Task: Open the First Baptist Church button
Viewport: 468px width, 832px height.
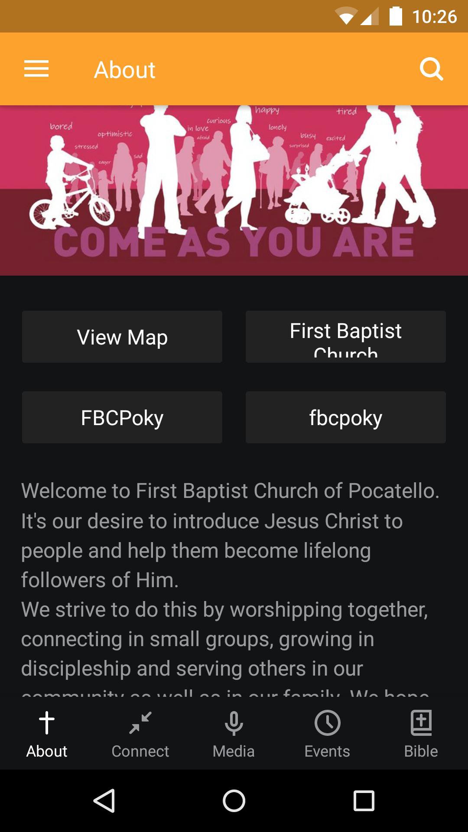Action: click(x=346, y=337)
